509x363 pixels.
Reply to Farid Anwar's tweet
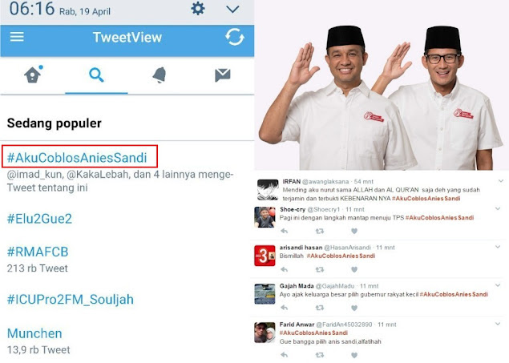click(x=285, y=355)
